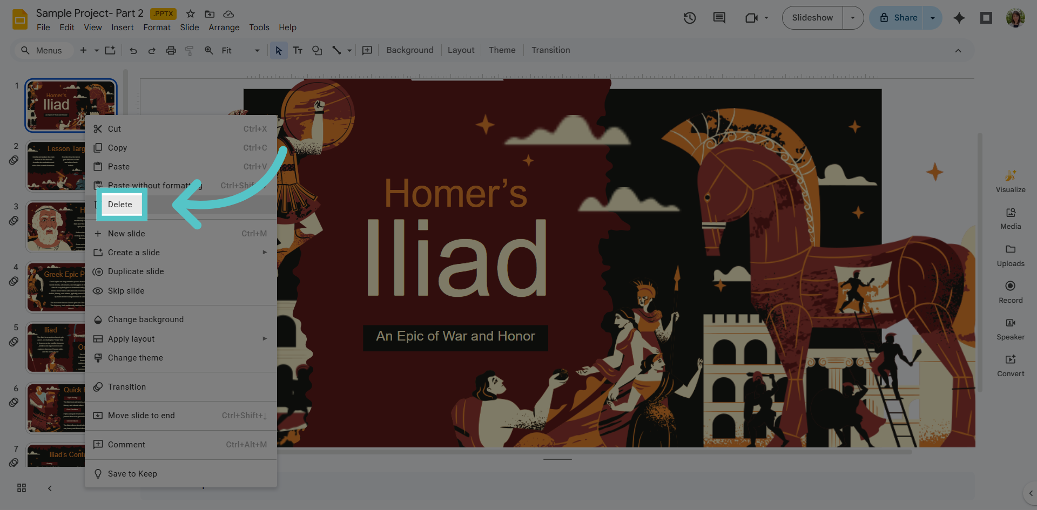
Task: Click the slide template icon in toolbar
Action: (x=110, y=50)
